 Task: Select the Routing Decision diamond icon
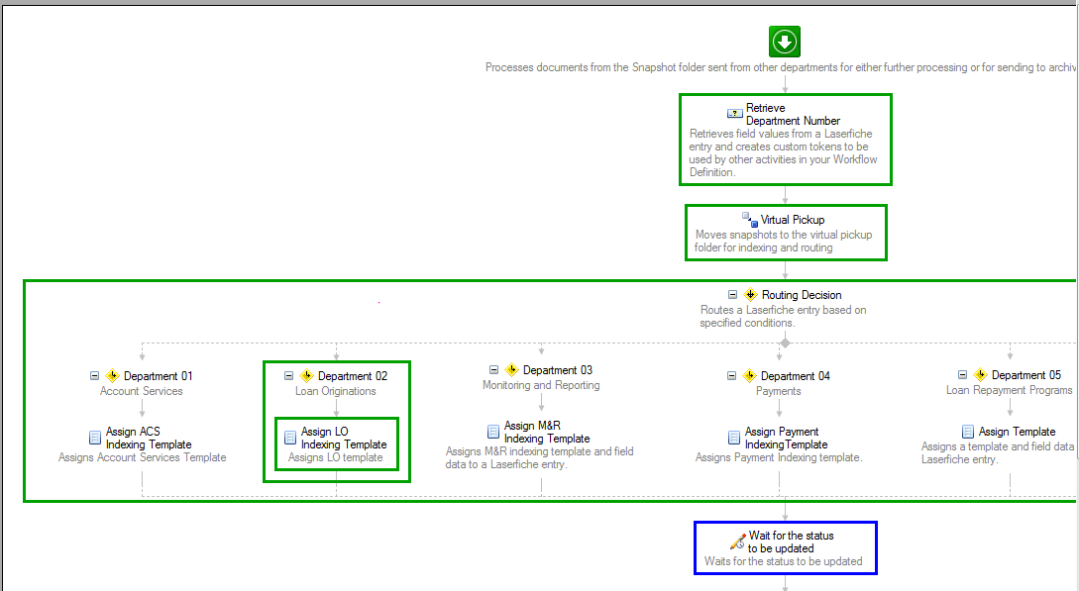(x=751, y=295)
